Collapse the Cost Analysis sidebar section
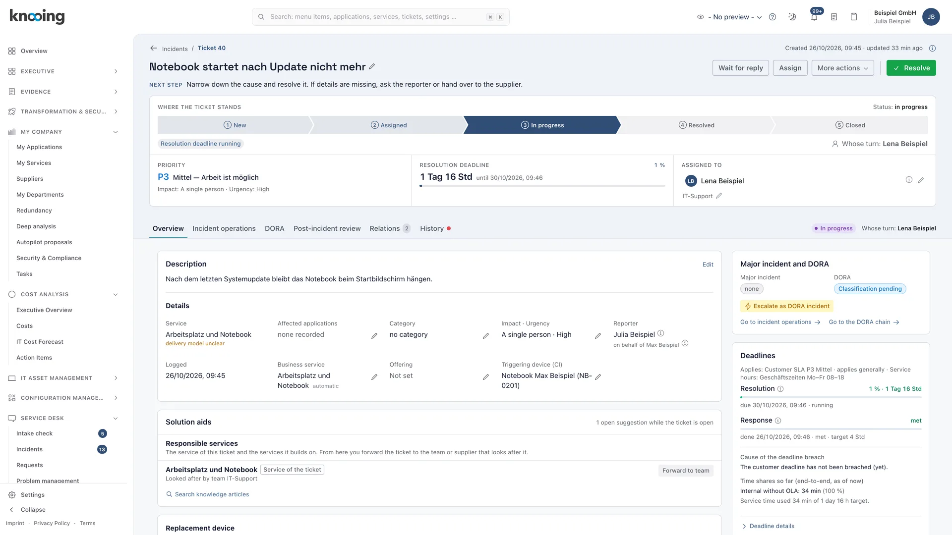The height and width of the screenshot is (535, 952). pyautogui.click(x=63, y=294)
